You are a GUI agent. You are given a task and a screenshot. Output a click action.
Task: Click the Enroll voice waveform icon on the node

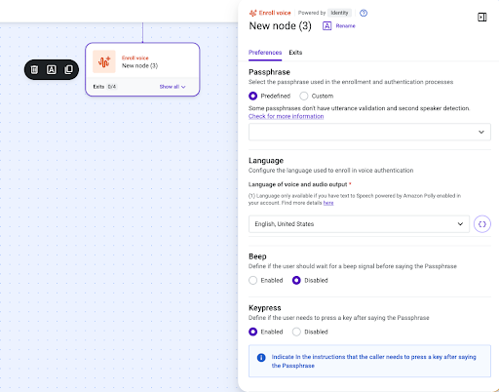pyautogui.click(x=104, y=61)
